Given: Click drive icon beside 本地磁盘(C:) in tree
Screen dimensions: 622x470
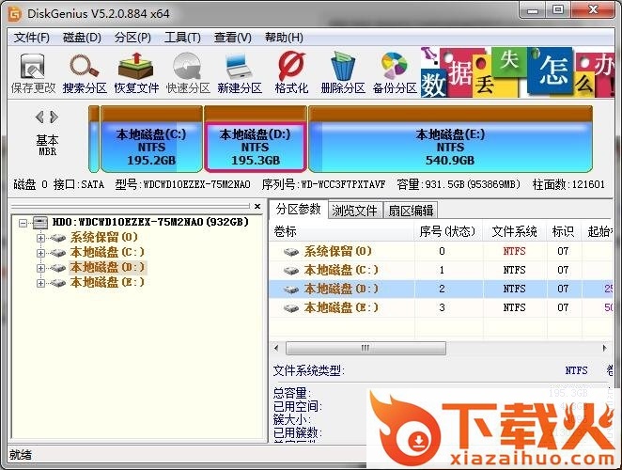Looking at the screenshot, I should [57, 253].
